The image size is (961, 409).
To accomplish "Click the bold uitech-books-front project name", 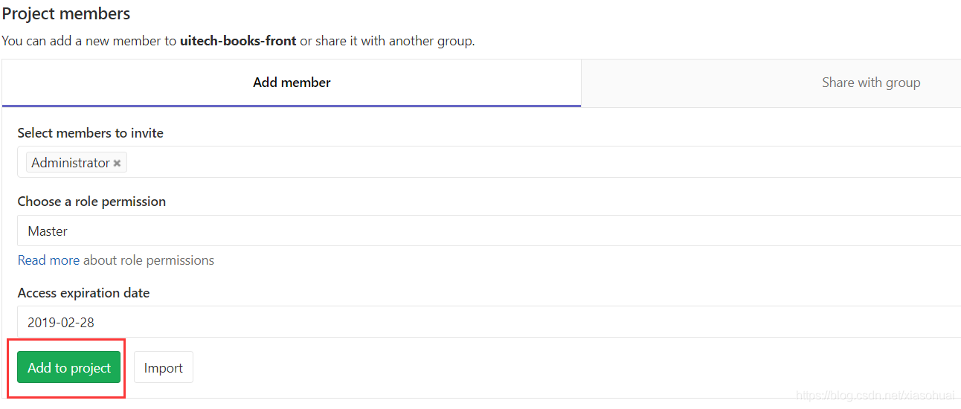I will tap(238, 41).
